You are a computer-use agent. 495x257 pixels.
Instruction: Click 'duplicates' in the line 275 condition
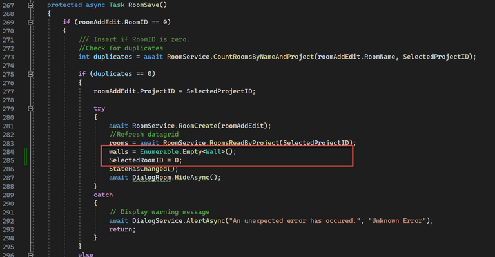113,74
